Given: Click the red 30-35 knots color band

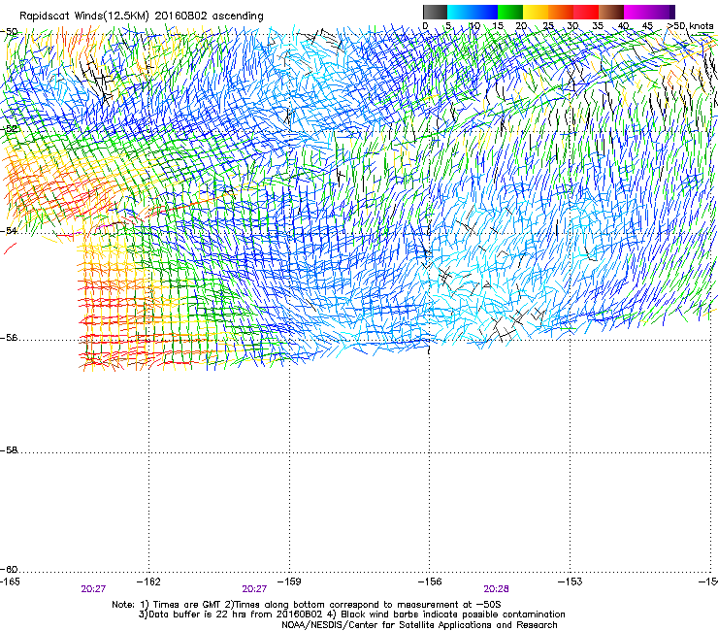Looking at the screenshot, I should [586, 12].
